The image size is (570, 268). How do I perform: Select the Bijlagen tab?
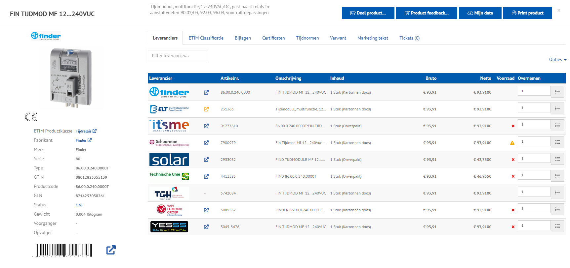pyautogui.click(x=243, y=38)
